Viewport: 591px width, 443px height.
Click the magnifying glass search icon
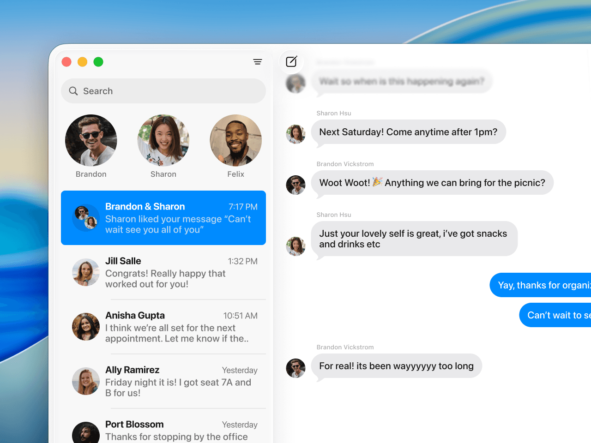click(73, 91)
